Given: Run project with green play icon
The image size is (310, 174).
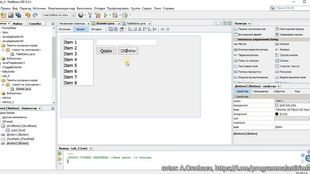Looking at the screenshot, I should (106, 15).
